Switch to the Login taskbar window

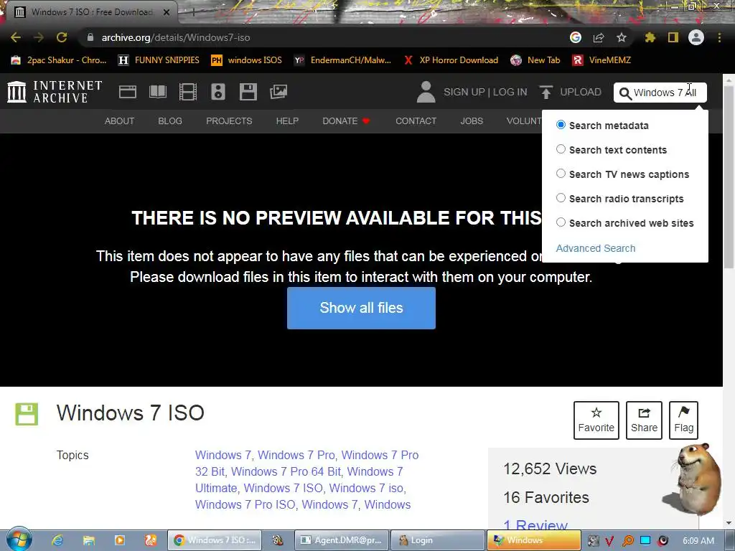pos(438,540)
